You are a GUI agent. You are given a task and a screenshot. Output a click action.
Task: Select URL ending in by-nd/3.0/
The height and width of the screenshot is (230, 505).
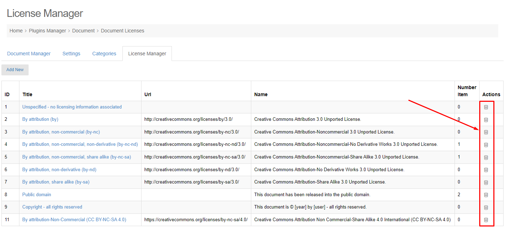[x=192, y=169]
